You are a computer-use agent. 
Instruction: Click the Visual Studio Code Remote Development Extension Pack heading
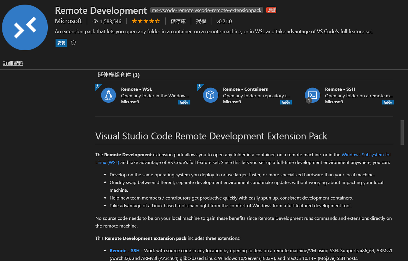click(x=211, y=136)
